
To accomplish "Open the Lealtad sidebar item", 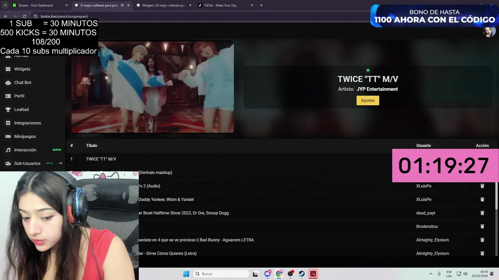I will point(21,110).
